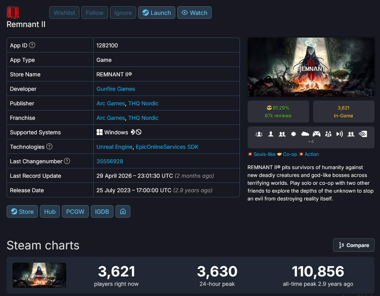Click the handshake emoji before Co-op
Screen dimensions: 380x296
[x=279, y=154]
